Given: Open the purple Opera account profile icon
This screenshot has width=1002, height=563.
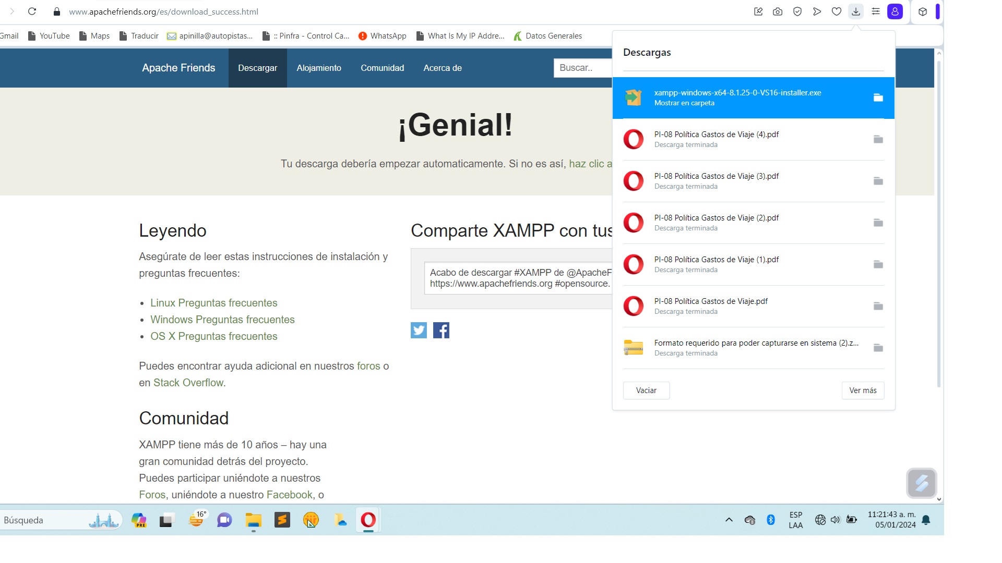Looking at the screenshot, I should coord(895,11).
